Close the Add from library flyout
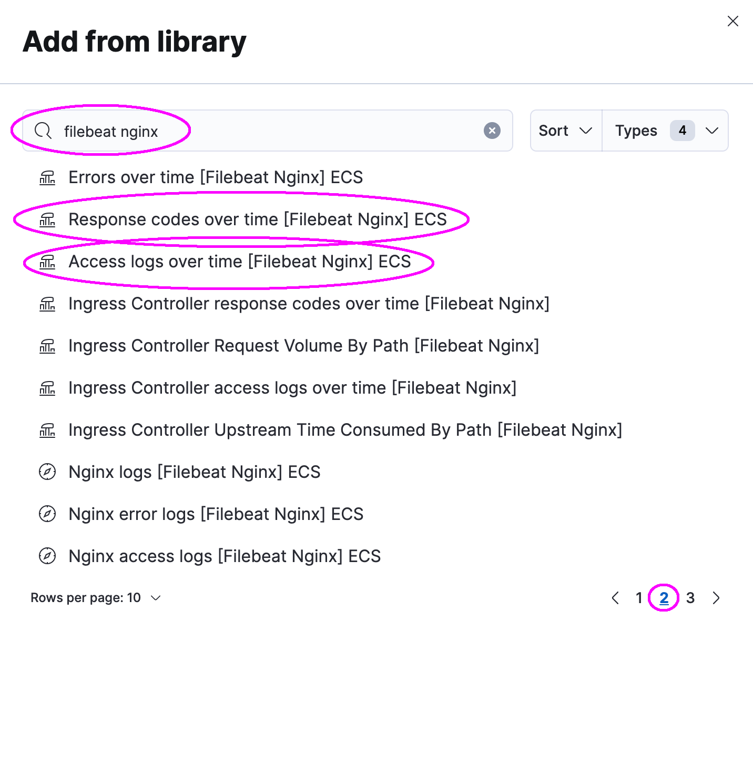 732,21
